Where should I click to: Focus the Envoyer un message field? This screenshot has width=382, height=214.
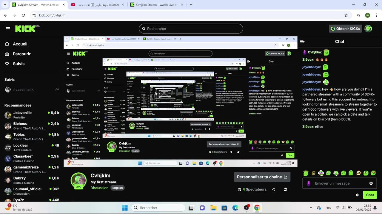point(340,183)
